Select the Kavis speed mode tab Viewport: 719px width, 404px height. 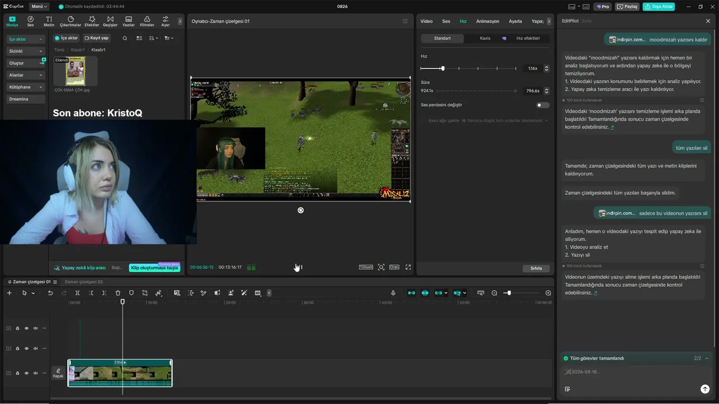click(x=485, y=38)
